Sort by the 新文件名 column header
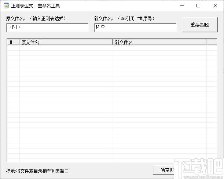The image size is (224, 179). point(159,42)
